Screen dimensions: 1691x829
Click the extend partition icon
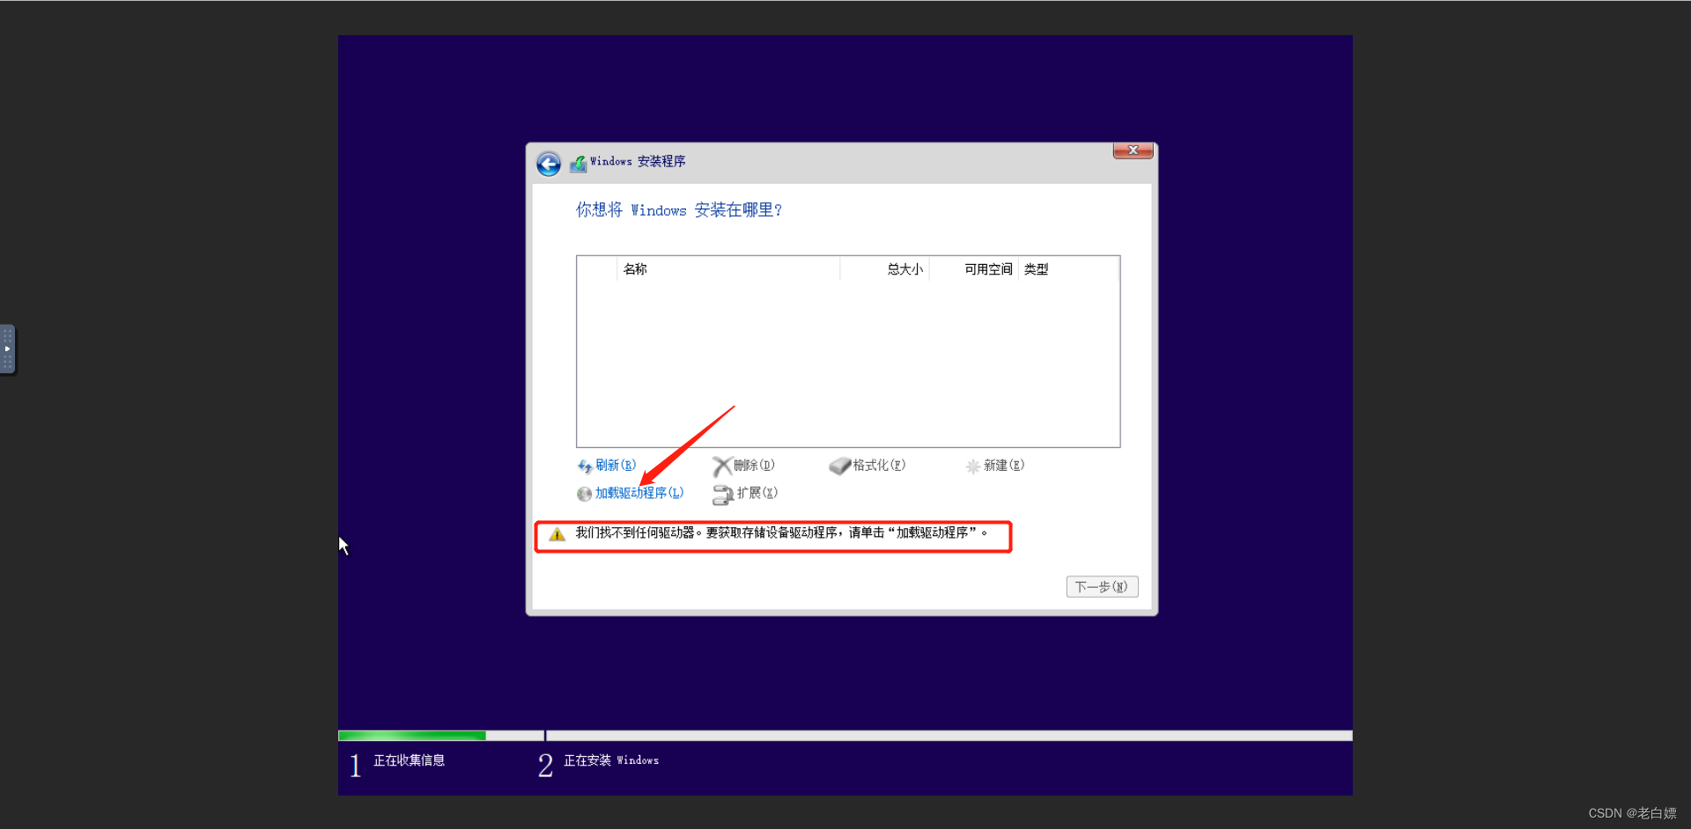tap(723, 495)
